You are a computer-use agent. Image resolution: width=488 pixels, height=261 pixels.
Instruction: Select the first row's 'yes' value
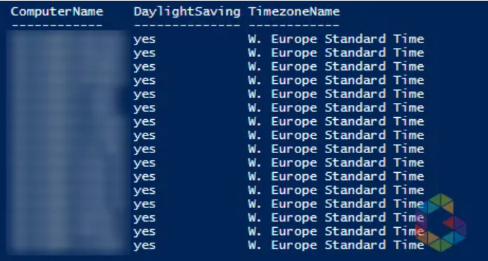click(x=145, y=40)
